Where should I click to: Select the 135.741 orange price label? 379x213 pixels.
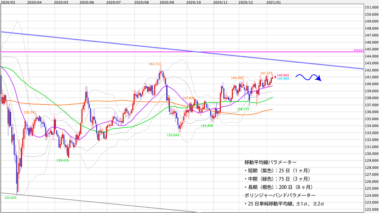pyautogui.click(x=29, y=112)
